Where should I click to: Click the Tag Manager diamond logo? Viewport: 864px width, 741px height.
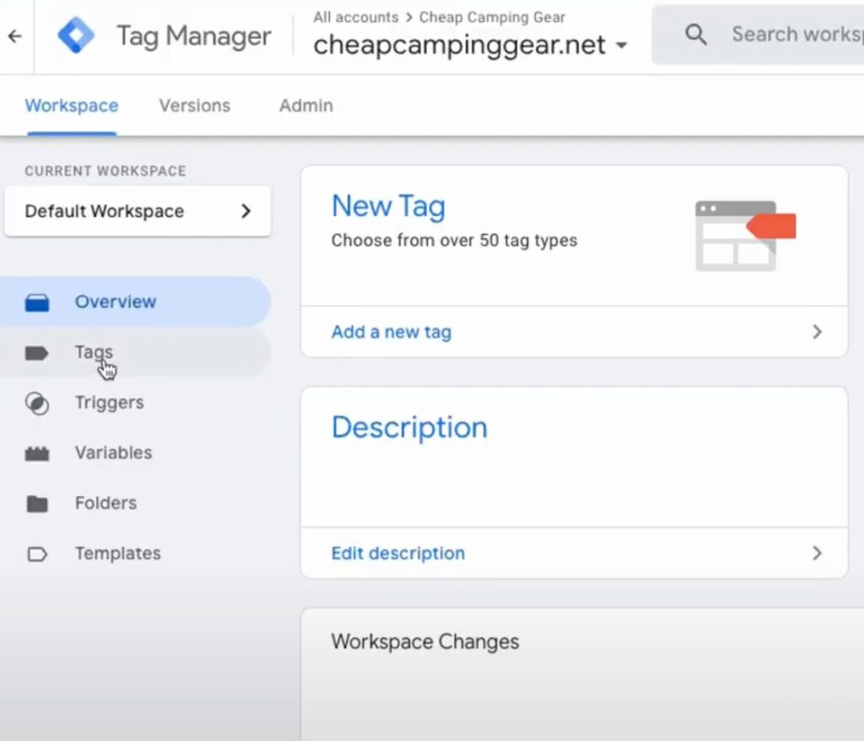[76, 35]
